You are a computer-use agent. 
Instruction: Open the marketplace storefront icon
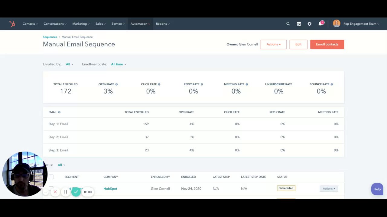click(299, 24)
